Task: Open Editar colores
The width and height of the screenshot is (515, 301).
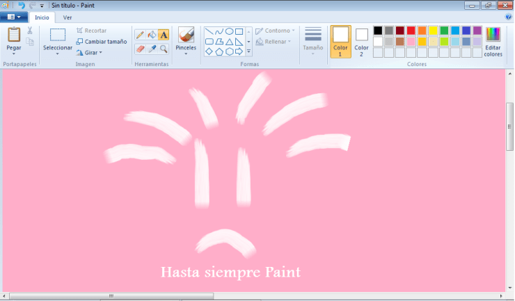Action: click(x=493, y=42)
